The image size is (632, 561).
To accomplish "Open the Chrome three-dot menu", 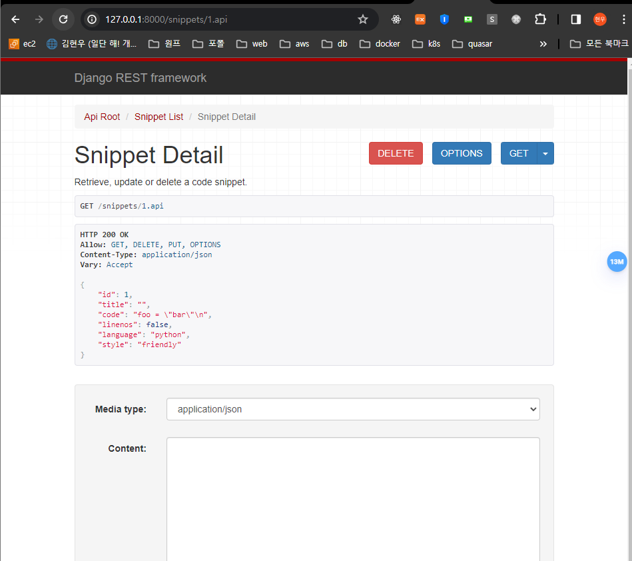I will pos(623,19).
